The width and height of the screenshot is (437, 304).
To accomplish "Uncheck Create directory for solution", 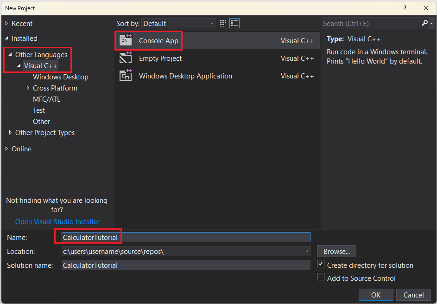I will tap(320, 265).
